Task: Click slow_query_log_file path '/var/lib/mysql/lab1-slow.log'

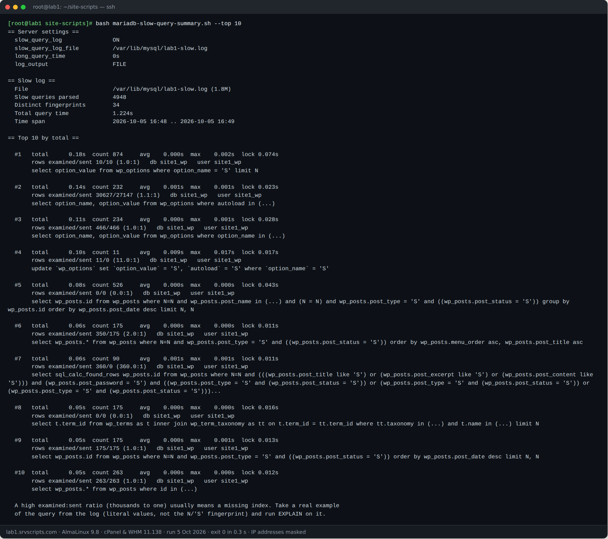Action: coord(160,48)
